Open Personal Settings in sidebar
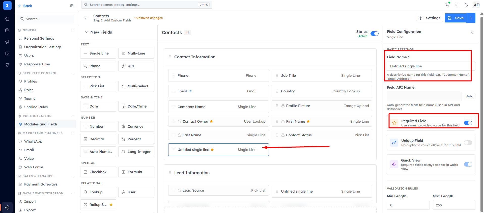 coord(45,38)
